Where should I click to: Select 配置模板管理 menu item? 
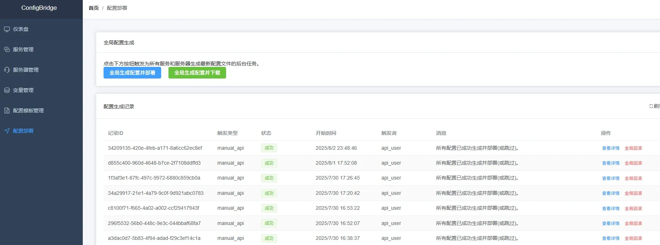(41, 111)
